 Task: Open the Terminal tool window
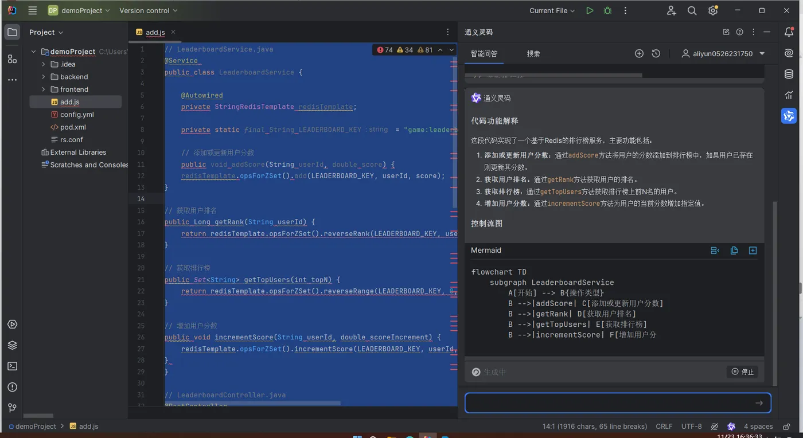point(12,366)
